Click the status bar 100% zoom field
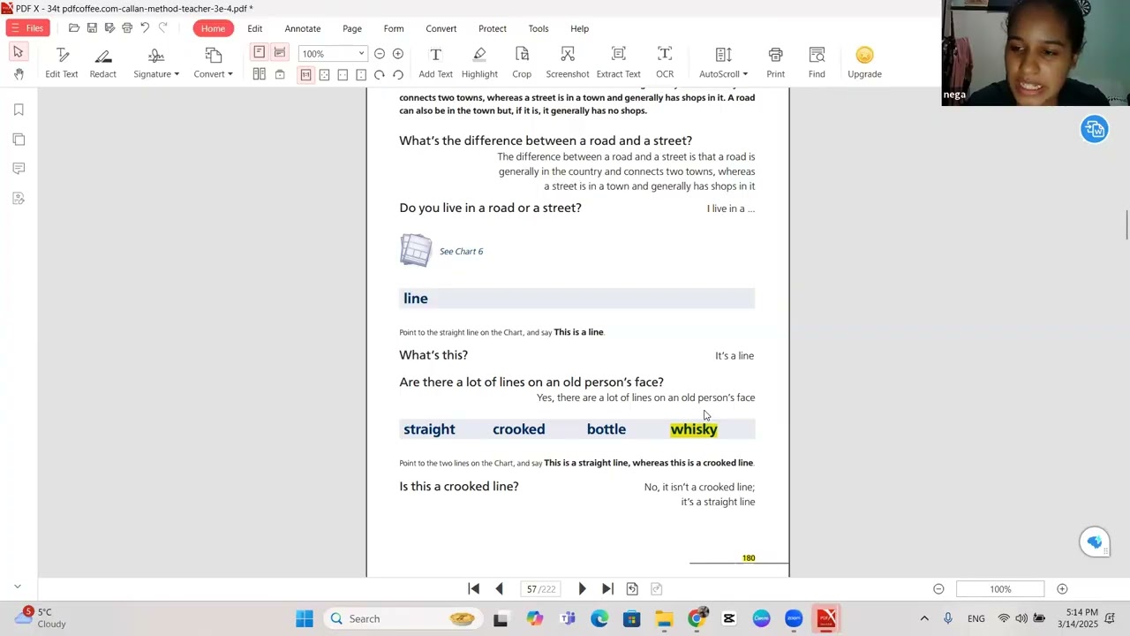 coord(1000,589)
